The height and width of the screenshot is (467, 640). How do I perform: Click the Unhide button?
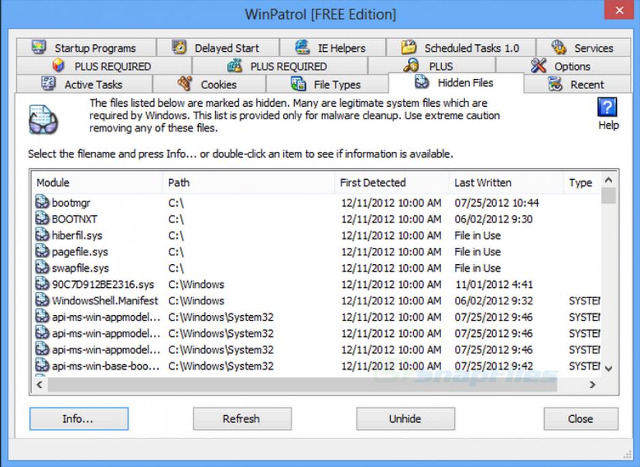coord(405,419)
